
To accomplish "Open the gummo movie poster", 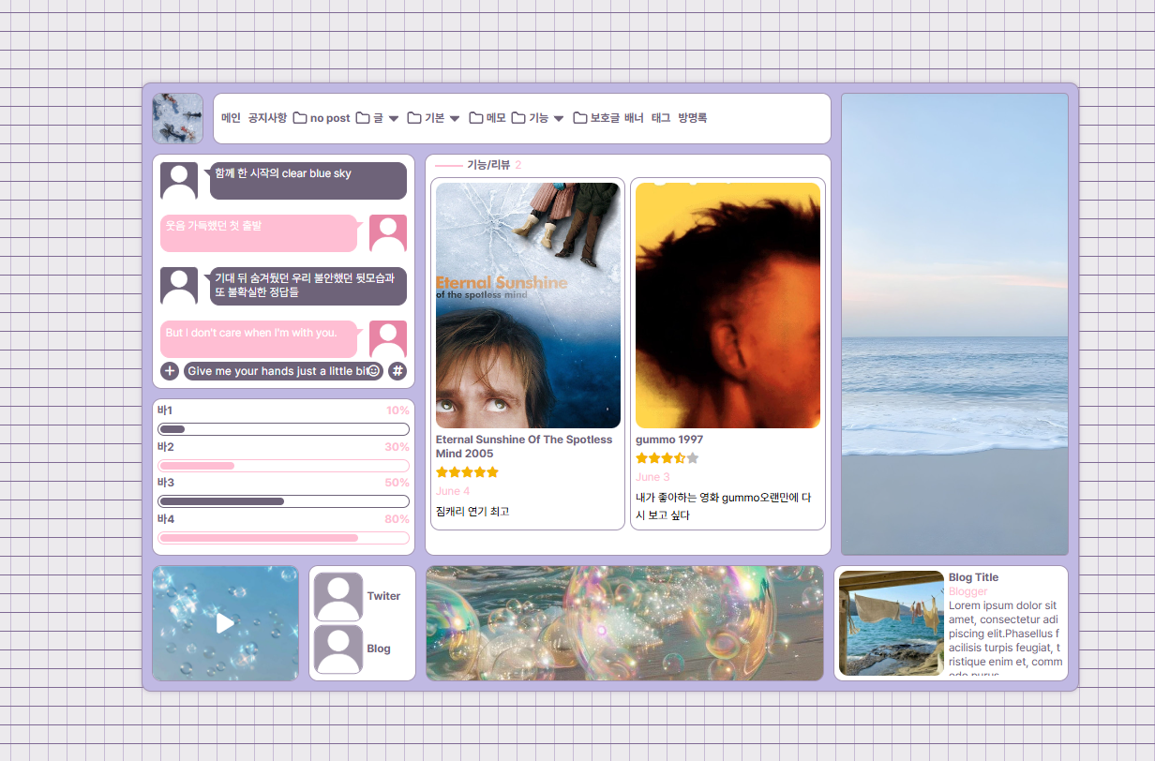I will (727, 306).
